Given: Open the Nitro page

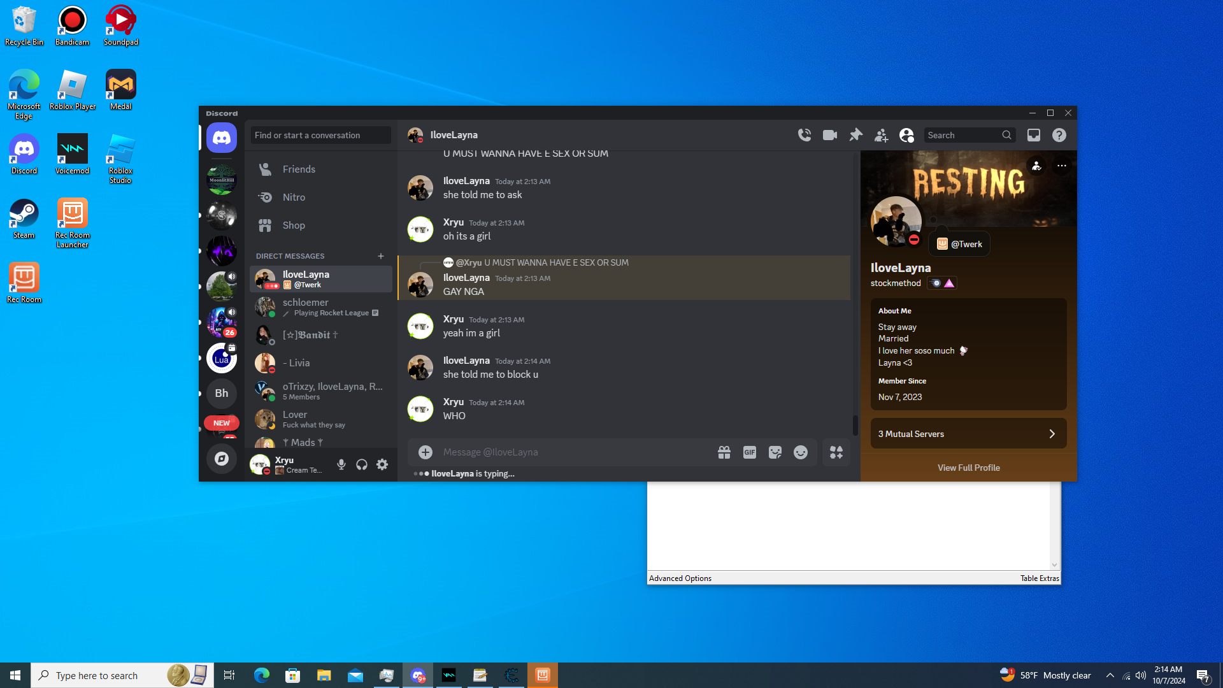Looking at the screenshot, I should [294, 197].
